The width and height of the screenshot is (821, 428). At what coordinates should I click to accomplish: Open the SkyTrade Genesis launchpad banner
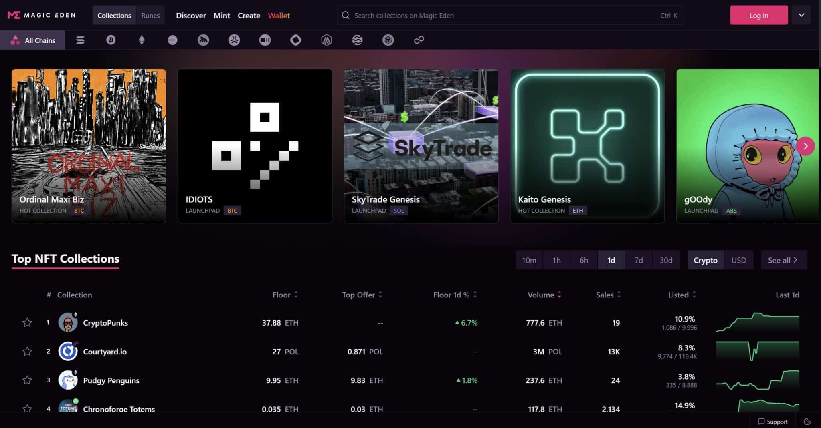pos(421,146)
